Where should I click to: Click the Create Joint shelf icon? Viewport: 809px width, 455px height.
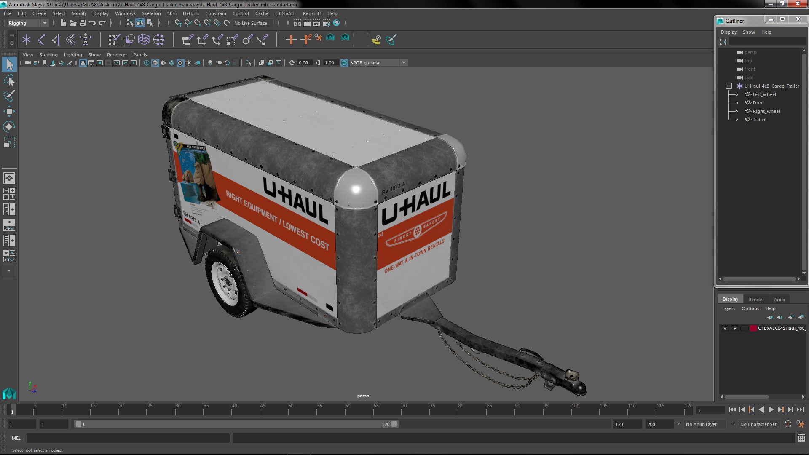click(41, 40)
